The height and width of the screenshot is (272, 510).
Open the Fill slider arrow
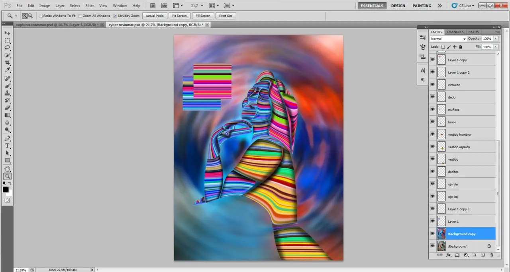coord(495,47)
